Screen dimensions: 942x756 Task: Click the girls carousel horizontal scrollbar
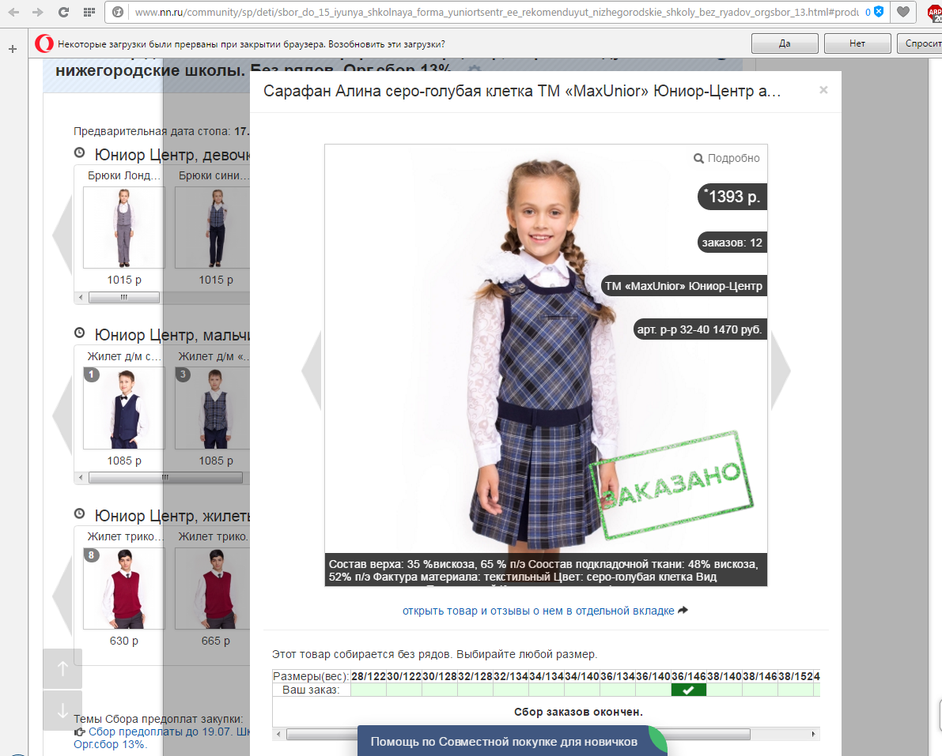click(x=124, y=297)
